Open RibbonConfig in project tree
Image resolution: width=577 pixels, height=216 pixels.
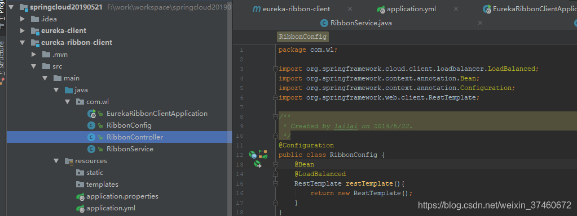pos(129,125)
